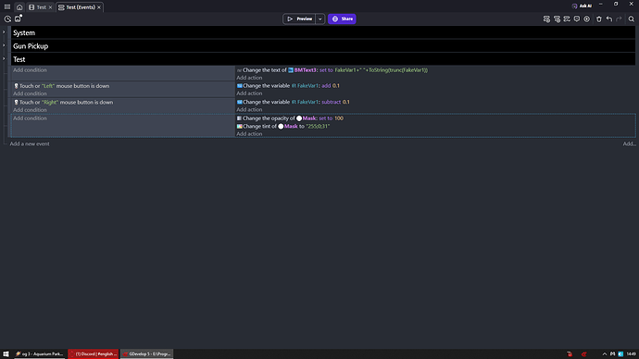Expand the System event group
Screen dimensions: 639x359
point(4,32)
